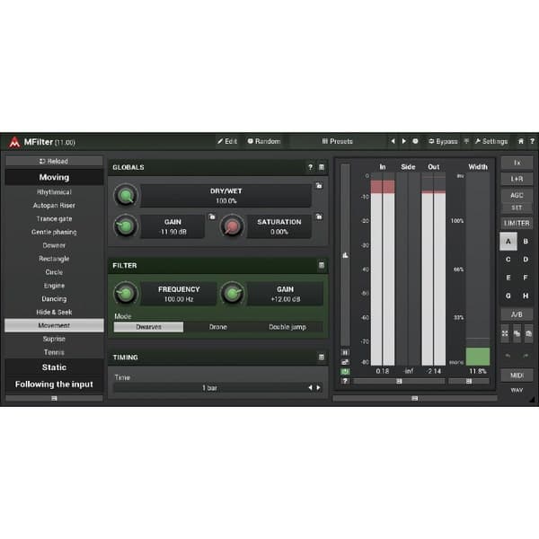Expand the Static presets group

(x=53, y=367)
